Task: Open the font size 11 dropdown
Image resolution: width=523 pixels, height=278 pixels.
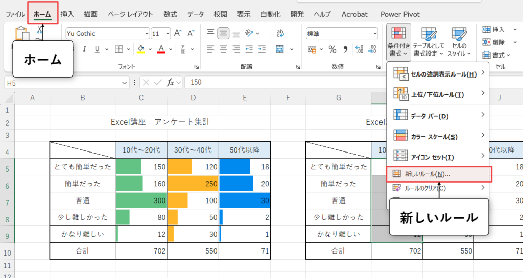Action: click(168, 34)
